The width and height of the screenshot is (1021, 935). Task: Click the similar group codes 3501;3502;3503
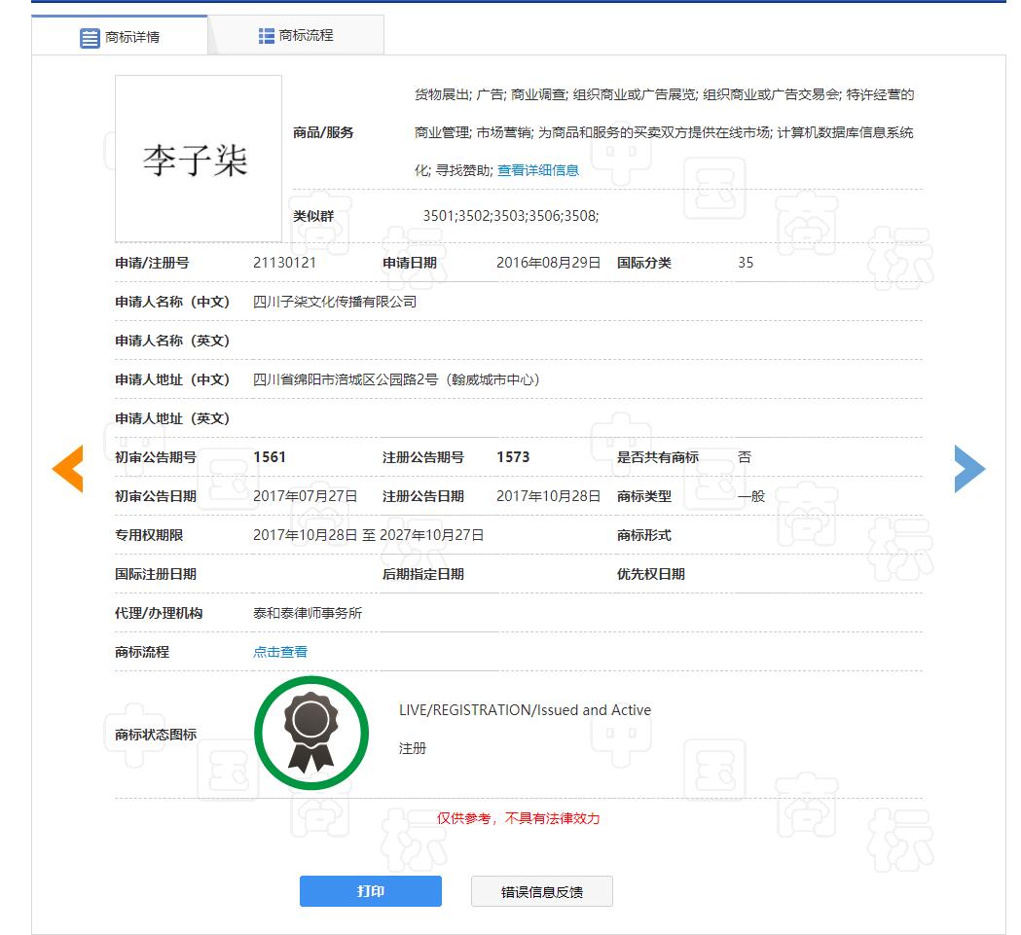point(510,216)
